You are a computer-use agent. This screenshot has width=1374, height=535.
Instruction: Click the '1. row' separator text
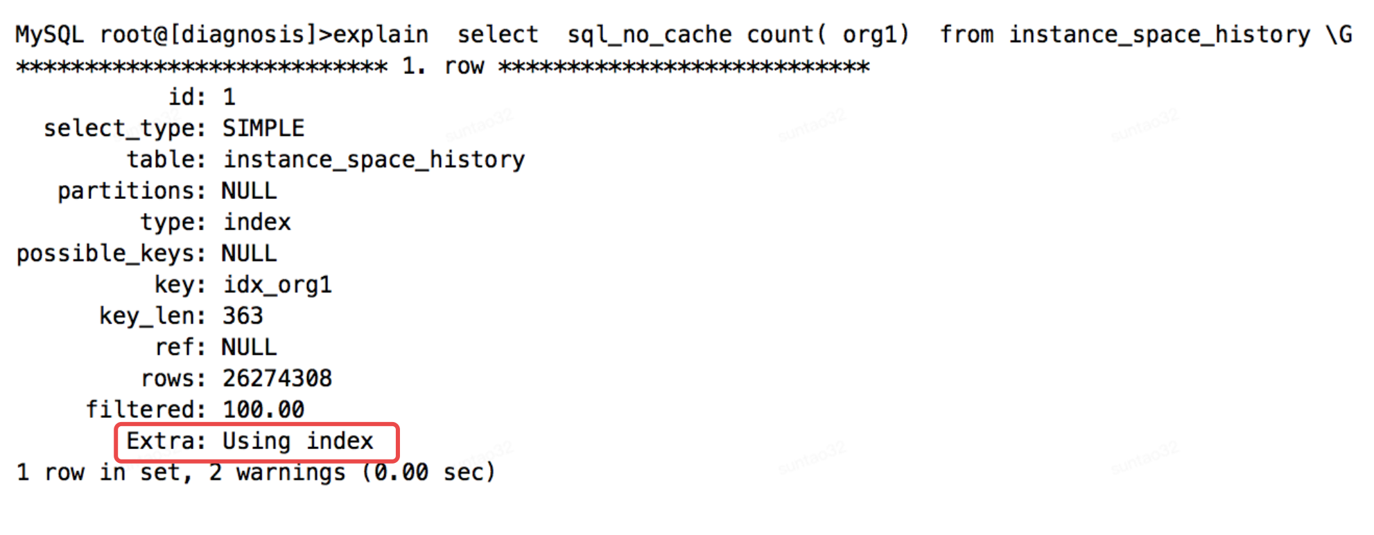click(443, 66)
